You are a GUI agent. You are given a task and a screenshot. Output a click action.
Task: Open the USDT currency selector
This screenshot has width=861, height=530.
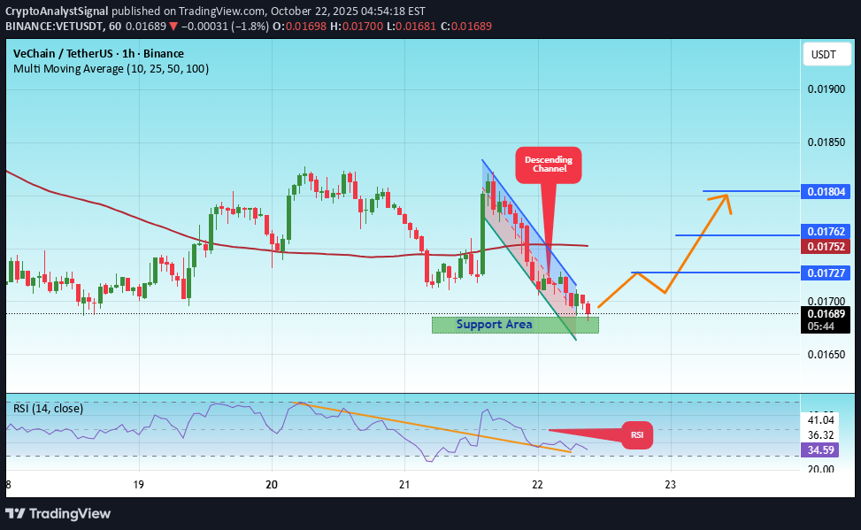(x=823, y=55)
